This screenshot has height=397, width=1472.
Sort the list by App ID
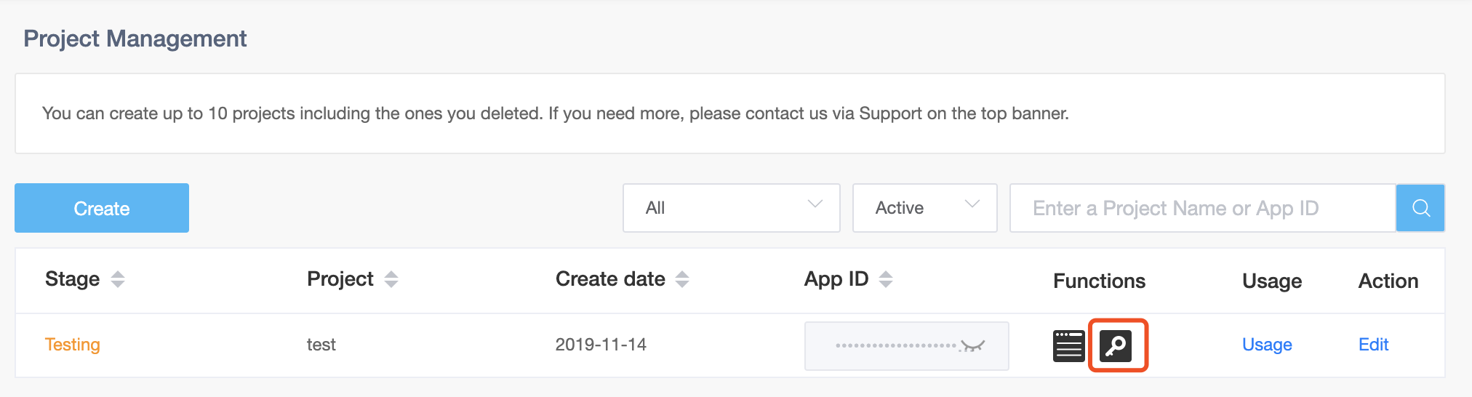click(x=886, y=279)
